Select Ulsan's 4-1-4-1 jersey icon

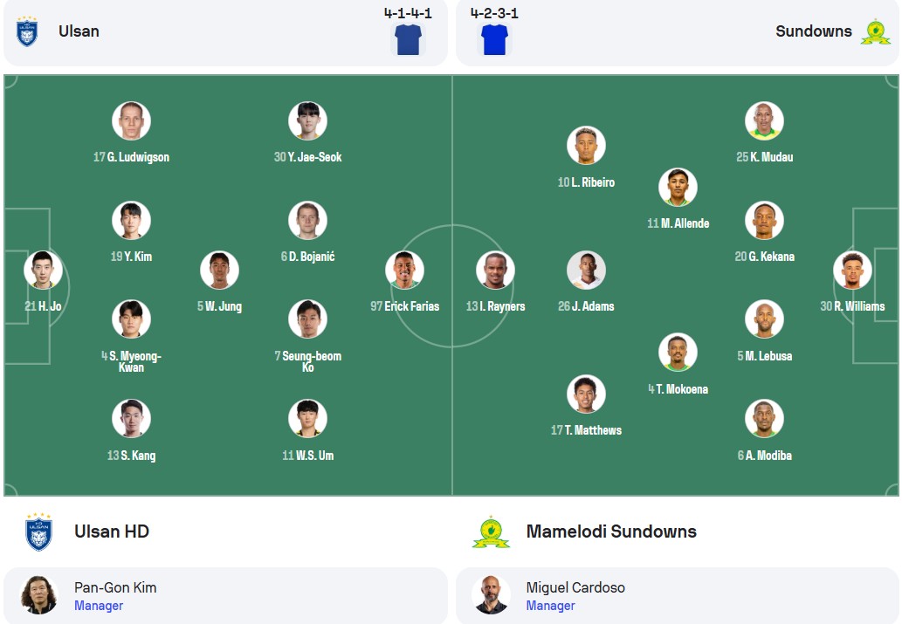pyautogui.click(x=408, y=39)
